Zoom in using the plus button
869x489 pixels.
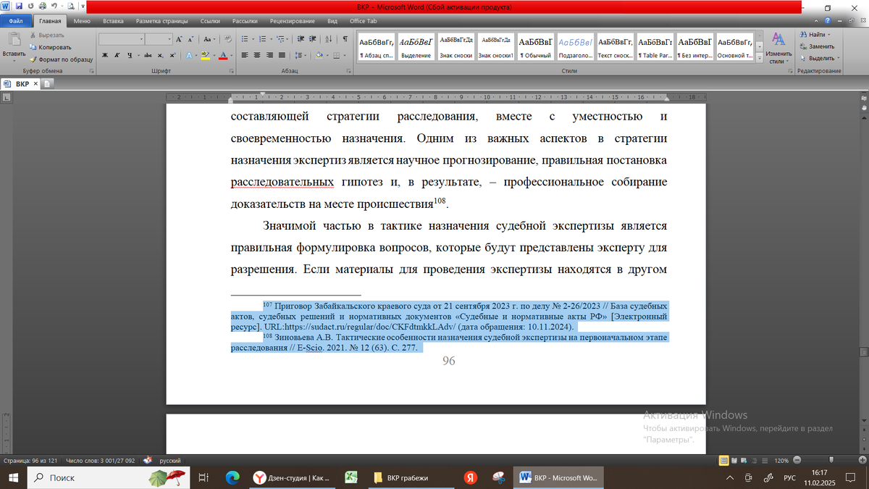click(862, 461)
